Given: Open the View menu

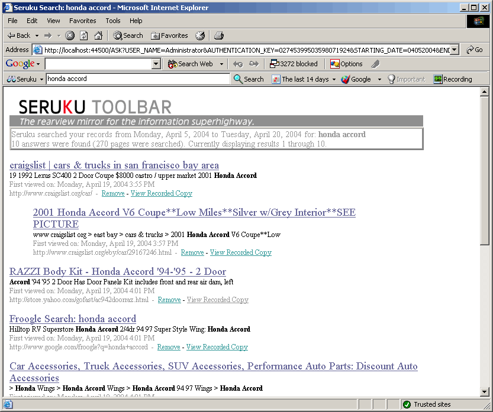Looking at the screenshot, I should (x=53, y=21).
